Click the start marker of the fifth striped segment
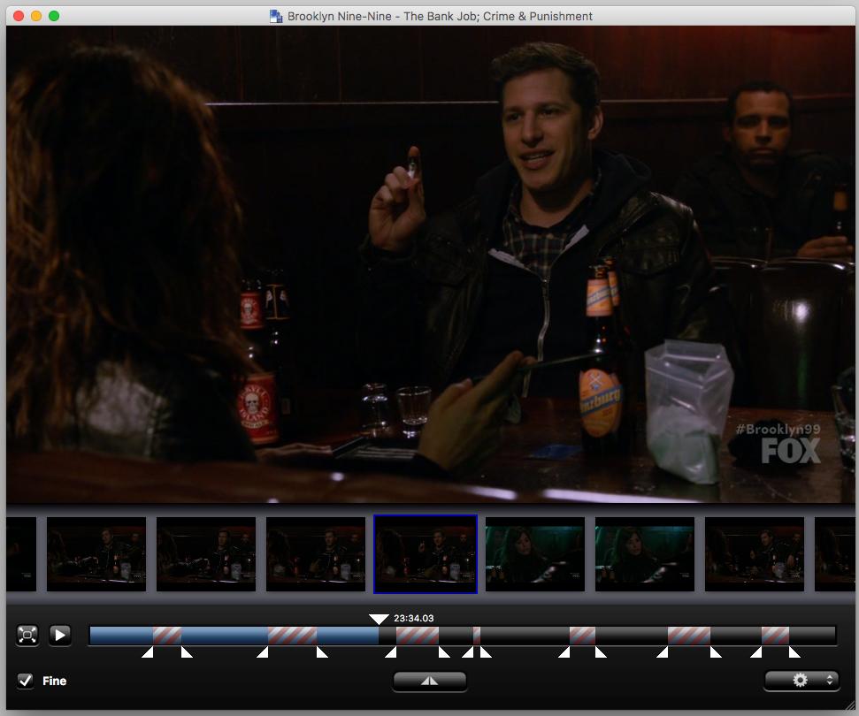859x716 pixels. click(564, 652)
